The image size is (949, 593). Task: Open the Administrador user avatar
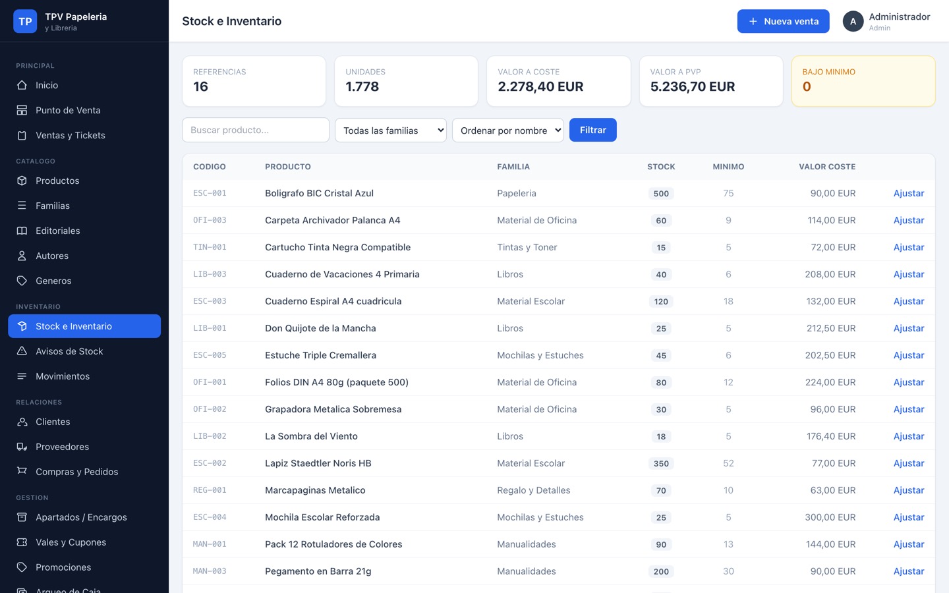tap(853, 21)
